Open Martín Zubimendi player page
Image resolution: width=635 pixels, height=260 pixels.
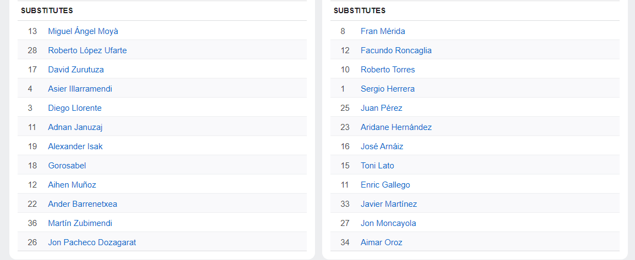pyautogui.click(x=80, y=223)
